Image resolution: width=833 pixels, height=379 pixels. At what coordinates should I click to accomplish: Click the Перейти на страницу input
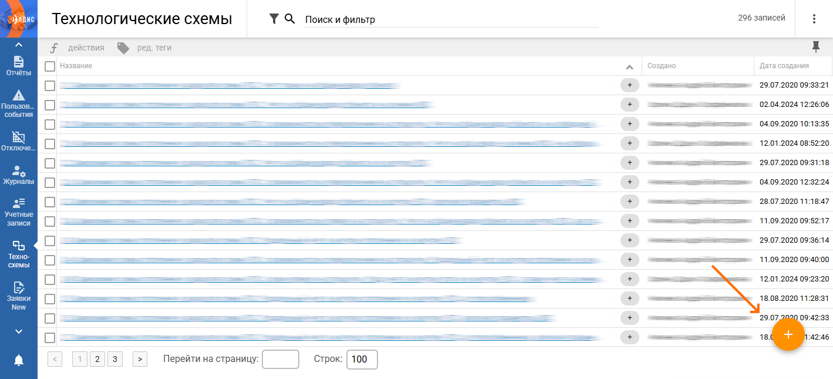281,359
